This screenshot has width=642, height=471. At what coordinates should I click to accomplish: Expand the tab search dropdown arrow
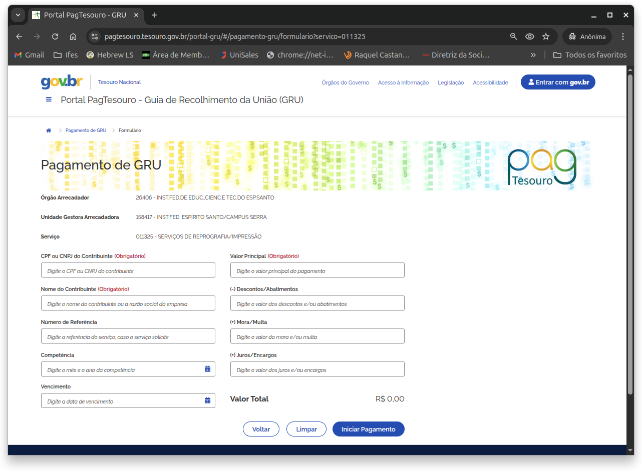tap(18, 15)
